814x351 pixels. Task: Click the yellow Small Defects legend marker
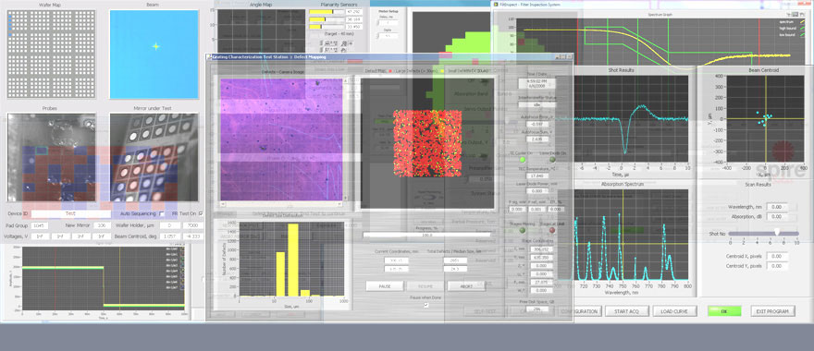pos(443,70)
